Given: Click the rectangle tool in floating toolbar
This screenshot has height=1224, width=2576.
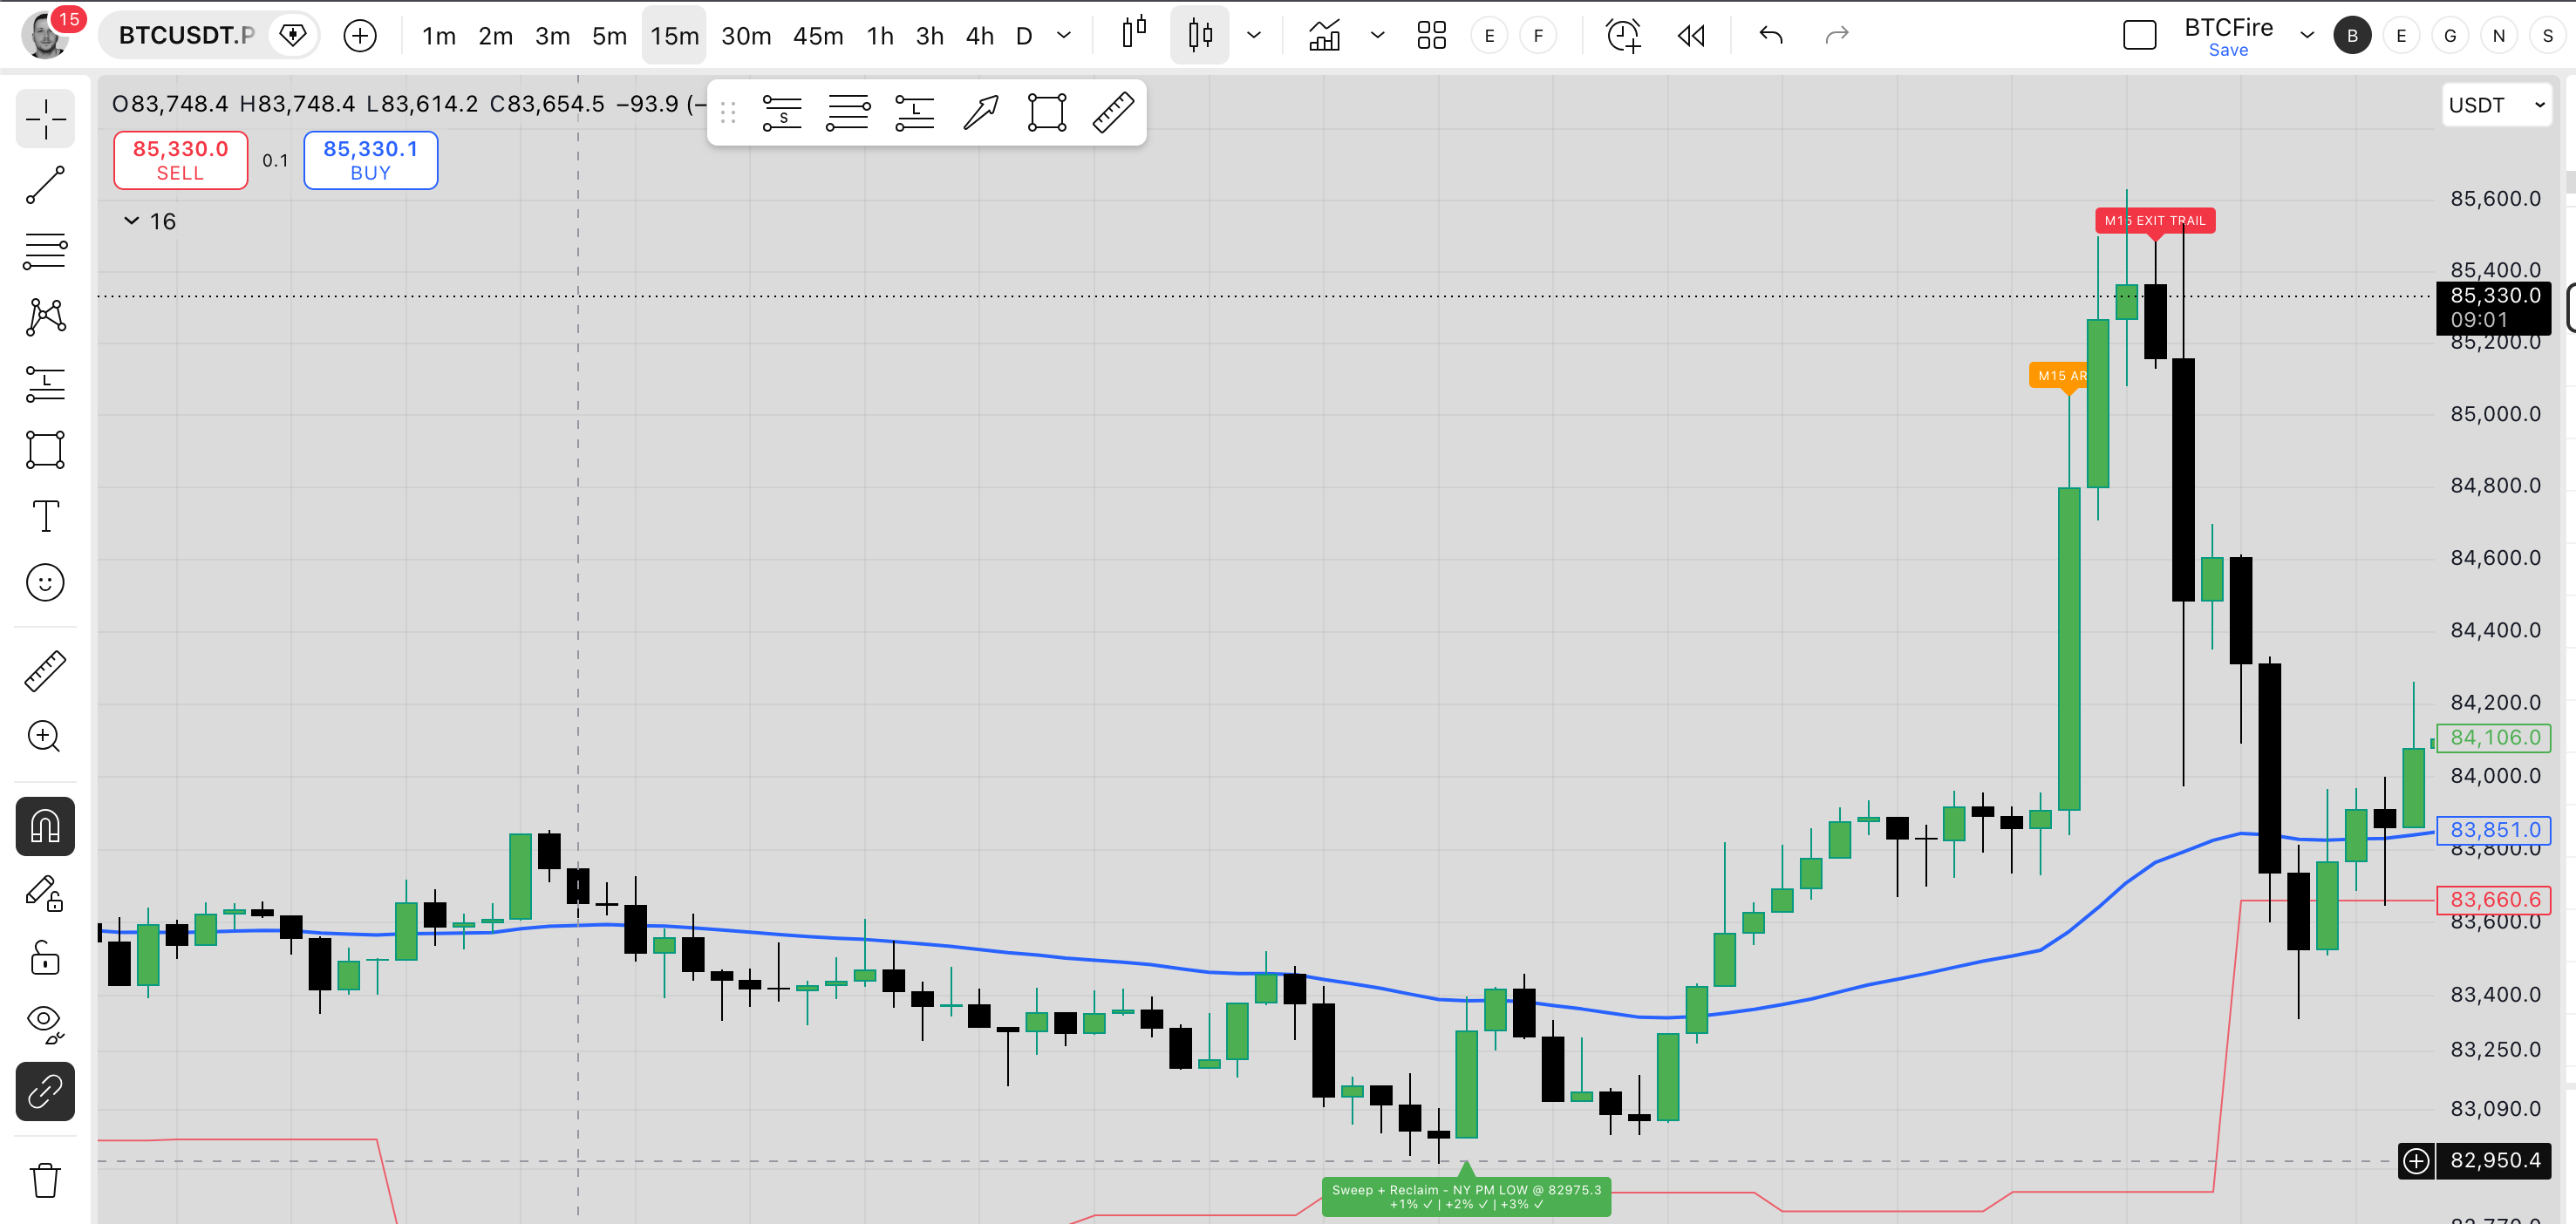Looking at the screenshot, I should click(1047, 112).
